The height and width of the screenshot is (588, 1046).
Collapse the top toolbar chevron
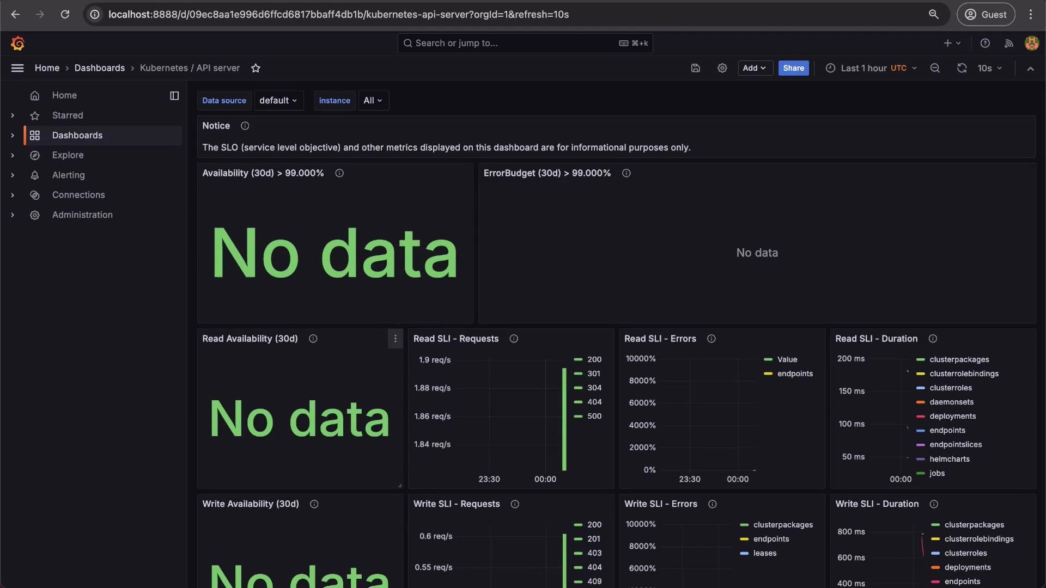point(1030,68)
